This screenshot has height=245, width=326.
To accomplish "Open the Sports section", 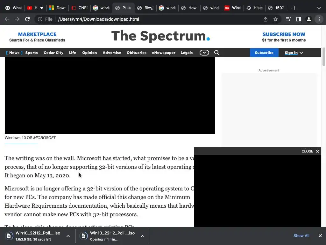I will click(x=32, y=53).
